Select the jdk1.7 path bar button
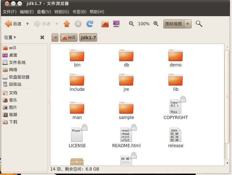232x175 pixels. 88,37
